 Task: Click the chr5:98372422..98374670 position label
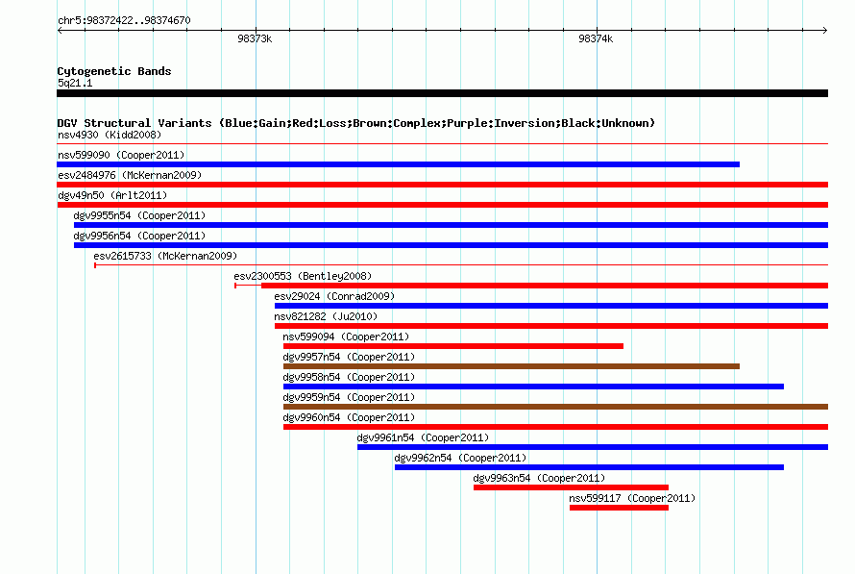(124, 20)
